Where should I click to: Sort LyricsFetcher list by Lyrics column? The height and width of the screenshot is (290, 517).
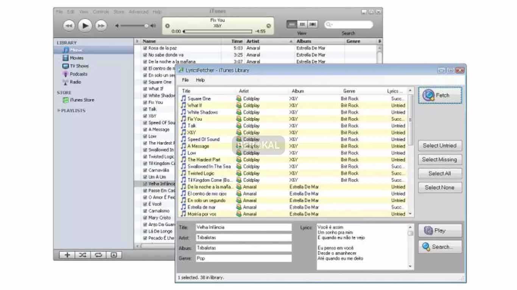pyautogui.click(x=395, y=91)
